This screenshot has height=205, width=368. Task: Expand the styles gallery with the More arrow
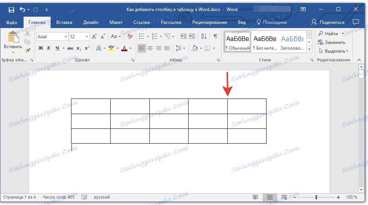[309, 49]
